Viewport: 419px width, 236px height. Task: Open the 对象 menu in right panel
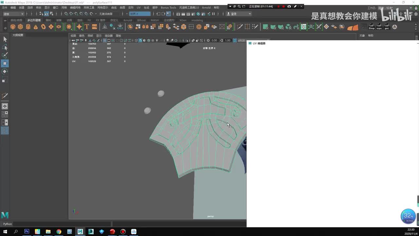point(362,36)
